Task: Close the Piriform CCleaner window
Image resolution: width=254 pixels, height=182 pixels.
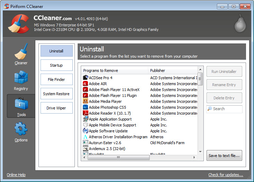Action: coord(245,7)
